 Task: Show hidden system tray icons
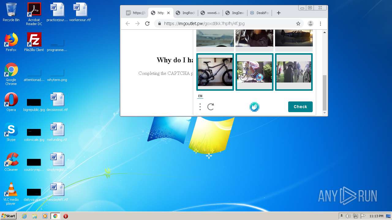coord(341,216)
